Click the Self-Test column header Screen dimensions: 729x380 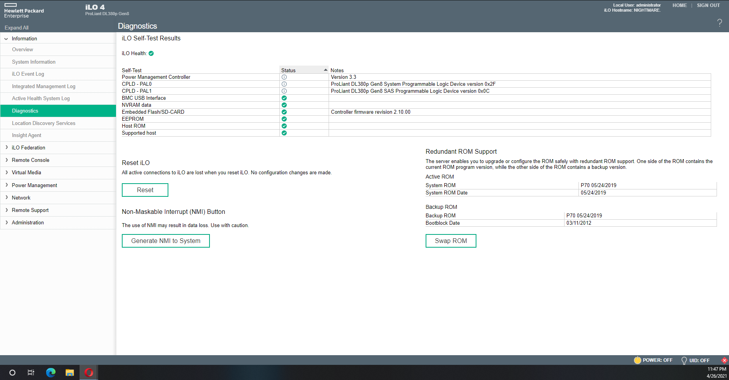click(x=132, y=70)
